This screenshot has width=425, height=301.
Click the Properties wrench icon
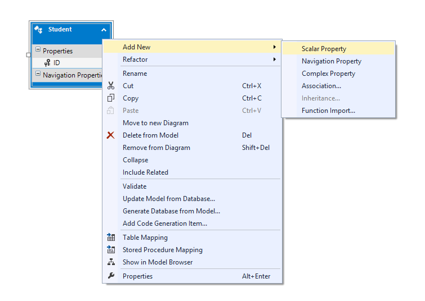click(111, 276)
